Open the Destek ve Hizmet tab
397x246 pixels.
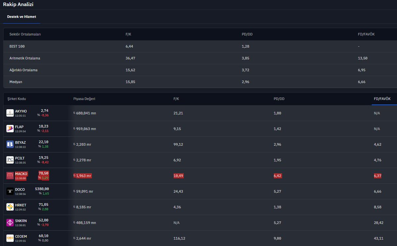click(22, 17)
